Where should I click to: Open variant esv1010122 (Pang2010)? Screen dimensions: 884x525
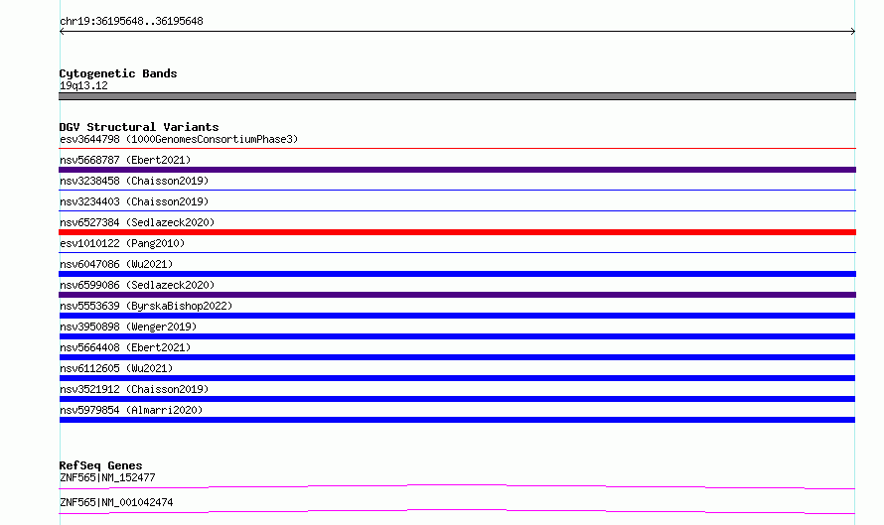(122, 243)
